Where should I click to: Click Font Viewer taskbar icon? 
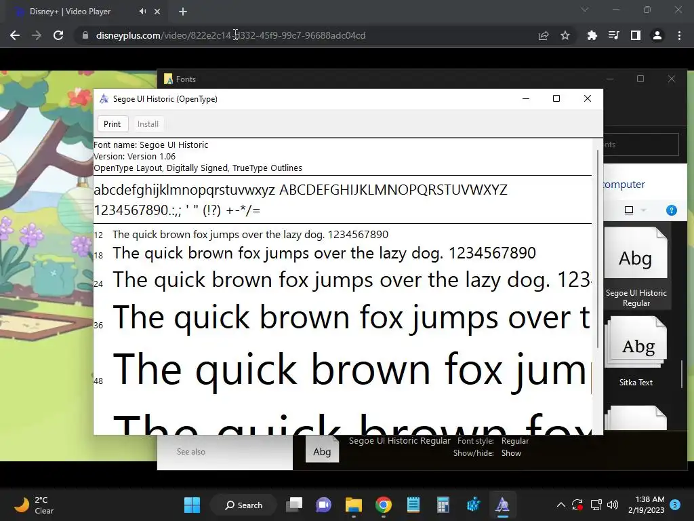[502, 505]
